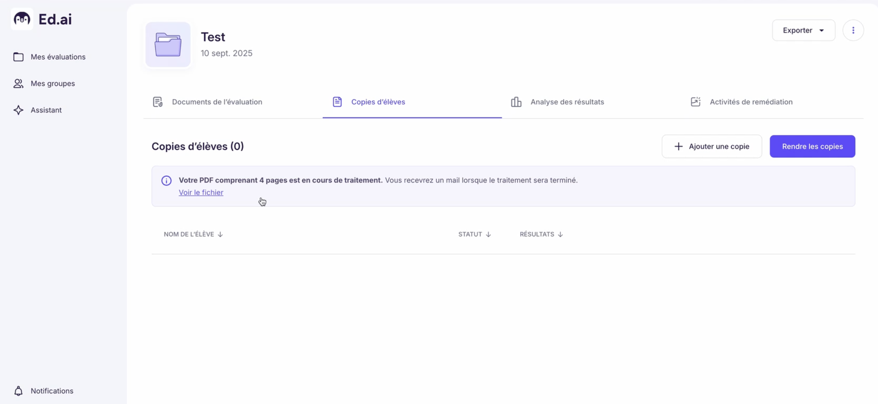
Task: Expand the Exporter dropdown
Action: pos(803,30)
